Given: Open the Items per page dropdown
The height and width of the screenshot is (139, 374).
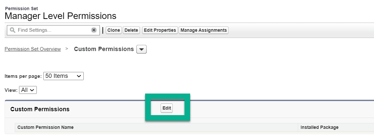Looking at the screenshot, I should coord(63,76).
